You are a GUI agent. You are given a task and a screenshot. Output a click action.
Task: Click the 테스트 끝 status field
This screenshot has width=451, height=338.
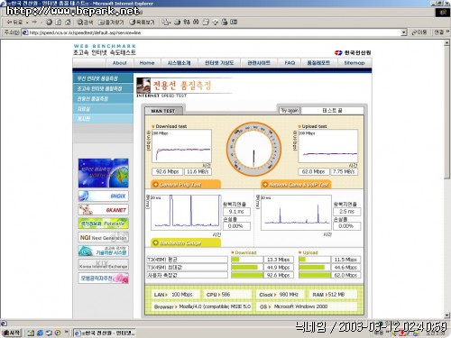click(x=332, y=111)
